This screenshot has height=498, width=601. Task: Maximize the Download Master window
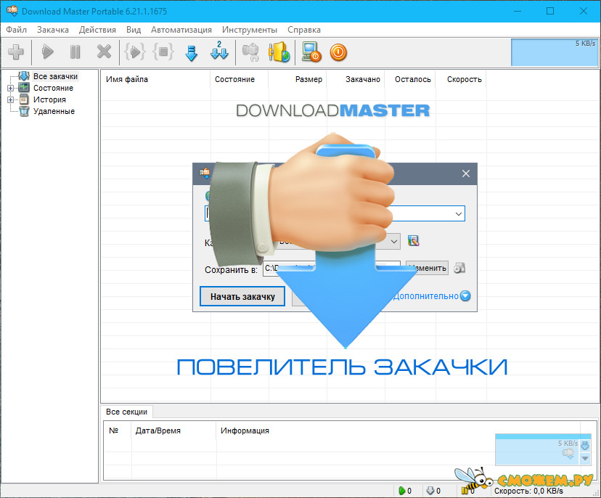[550, 11]
